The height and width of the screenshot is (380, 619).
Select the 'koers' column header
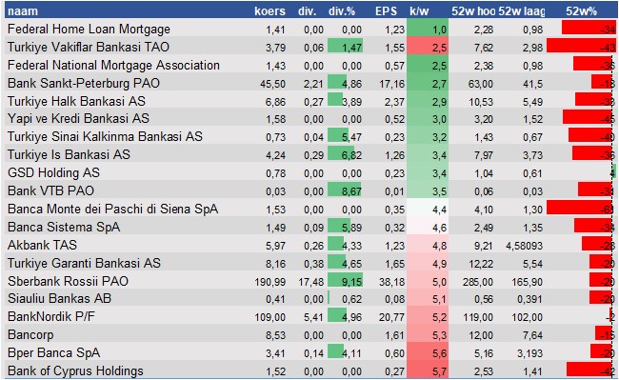tap(270, 11)
